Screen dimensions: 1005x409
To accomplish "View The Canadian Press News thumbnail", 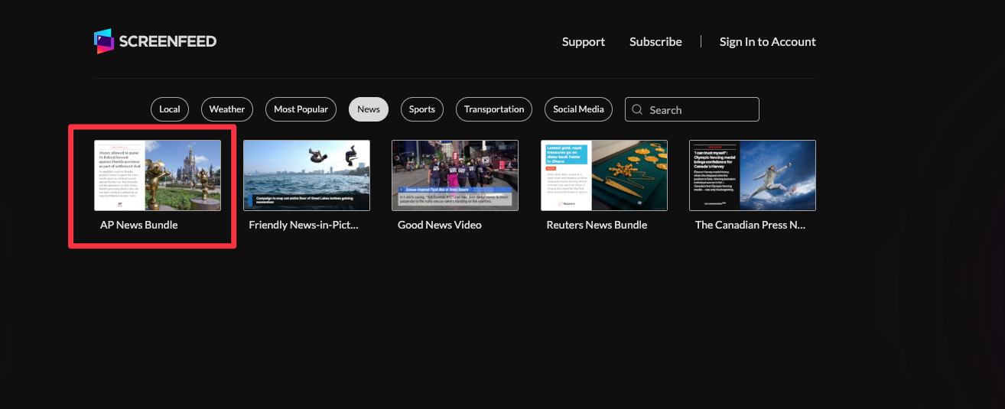I will (753, 175).
